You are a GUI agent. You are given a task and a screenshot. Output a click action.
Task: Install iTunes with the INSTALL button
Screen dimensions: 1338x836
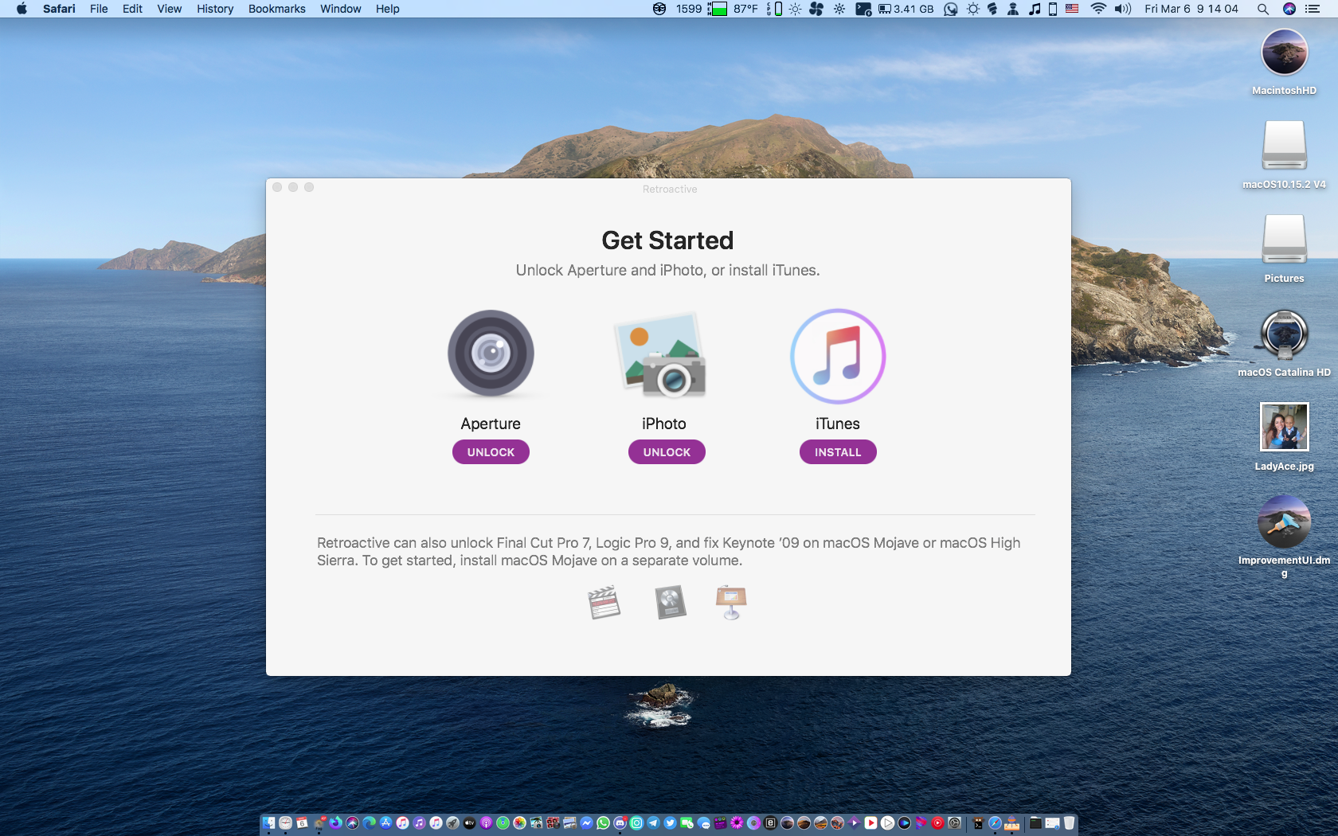pyautogui.click(x=838, y=452)
